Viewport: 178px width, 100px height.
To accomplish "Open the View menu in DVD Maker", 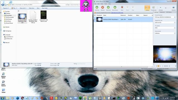I will point(102,4).
